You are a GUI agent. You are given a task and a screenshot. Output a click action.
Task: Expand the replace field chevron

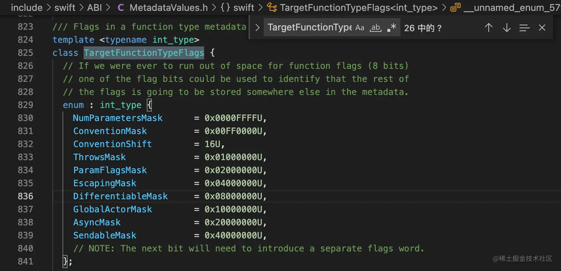coord(257,28)
